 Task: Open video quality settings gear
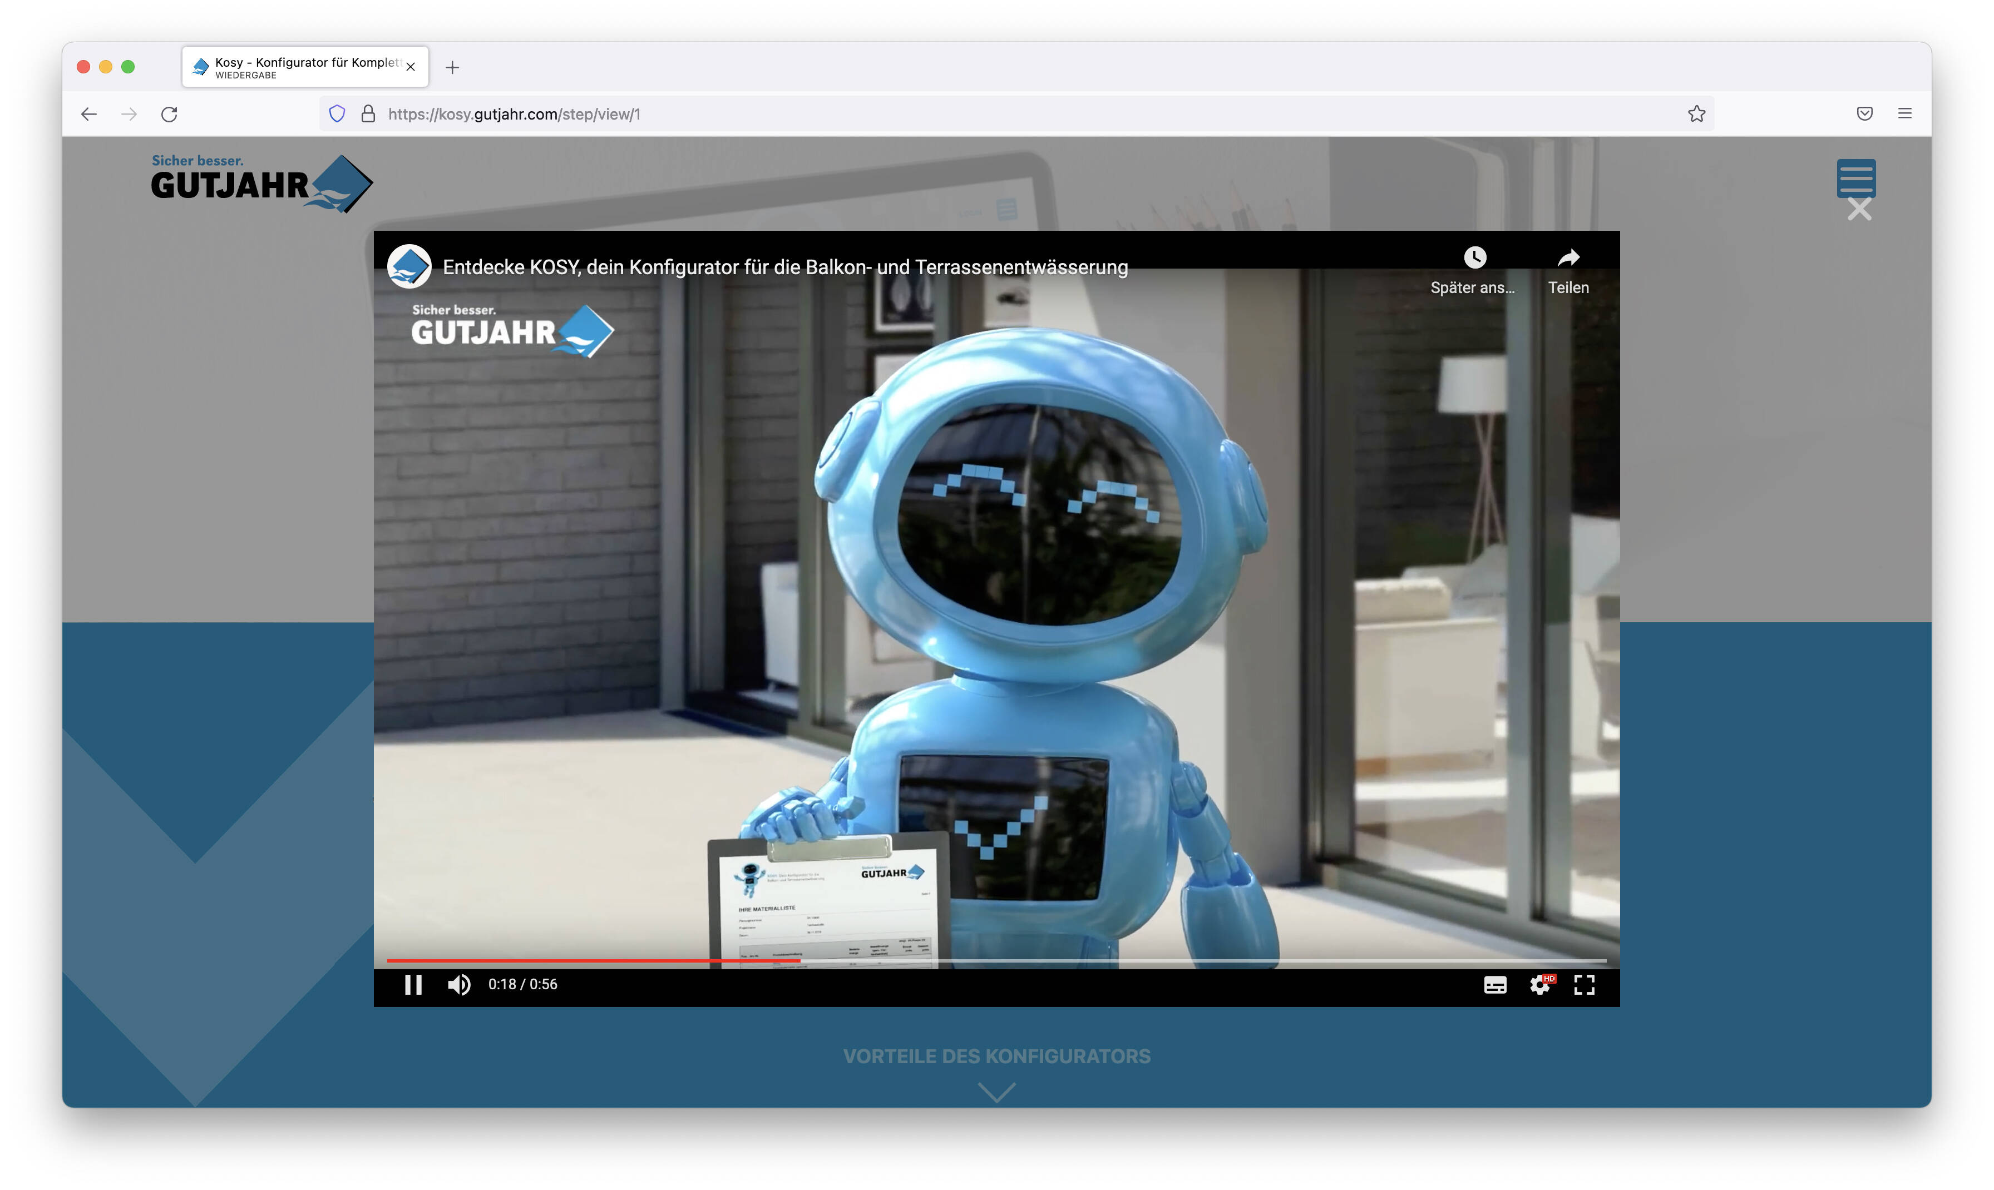1540,985
